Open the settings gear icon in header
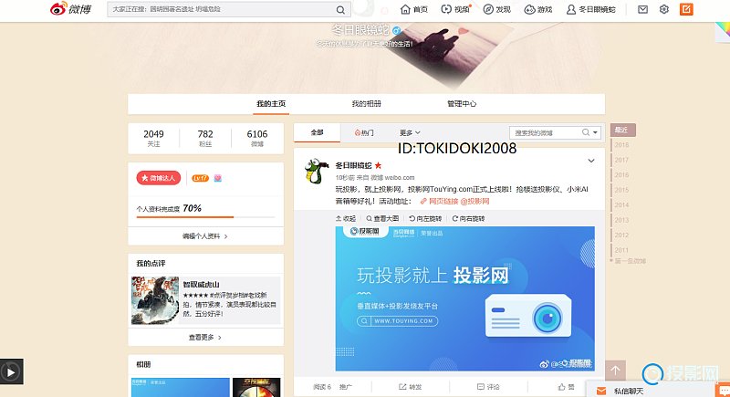730x397 pixels. (x=664, y=9)
